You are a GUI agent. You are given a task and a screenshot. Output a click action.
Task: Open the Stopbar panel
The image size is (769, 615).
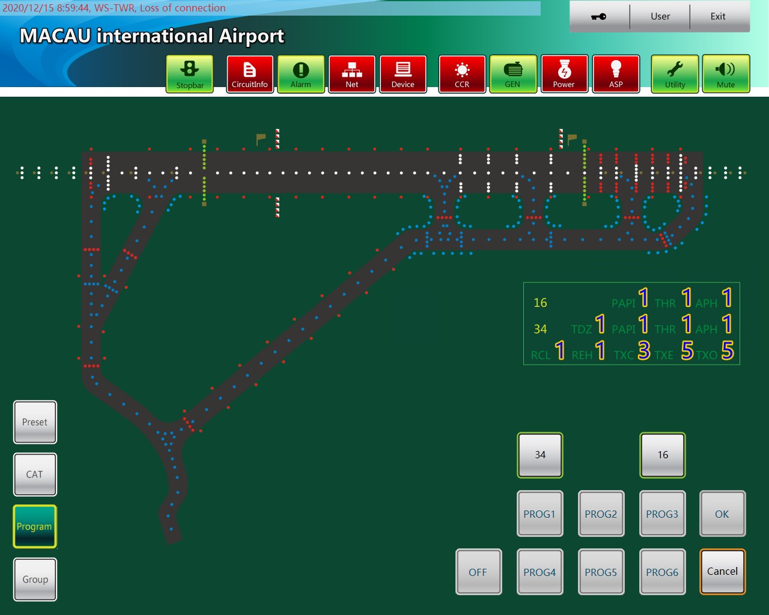190,74
